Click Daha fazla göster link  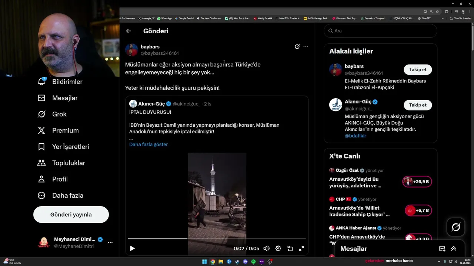pyautogui.click(x=148, y=144)
